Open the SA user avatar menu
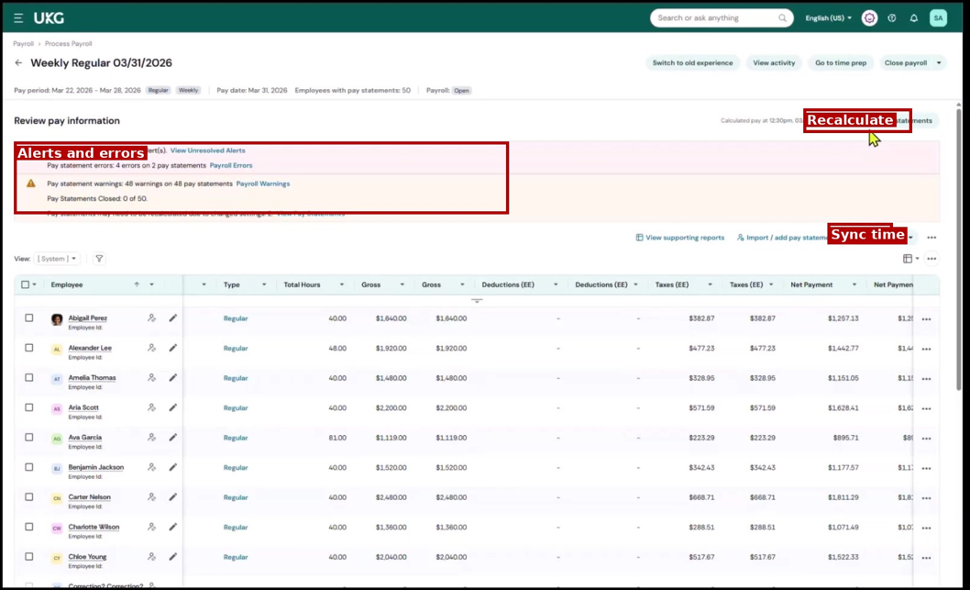Screen dimensions: 970x590 pos(939,18)
